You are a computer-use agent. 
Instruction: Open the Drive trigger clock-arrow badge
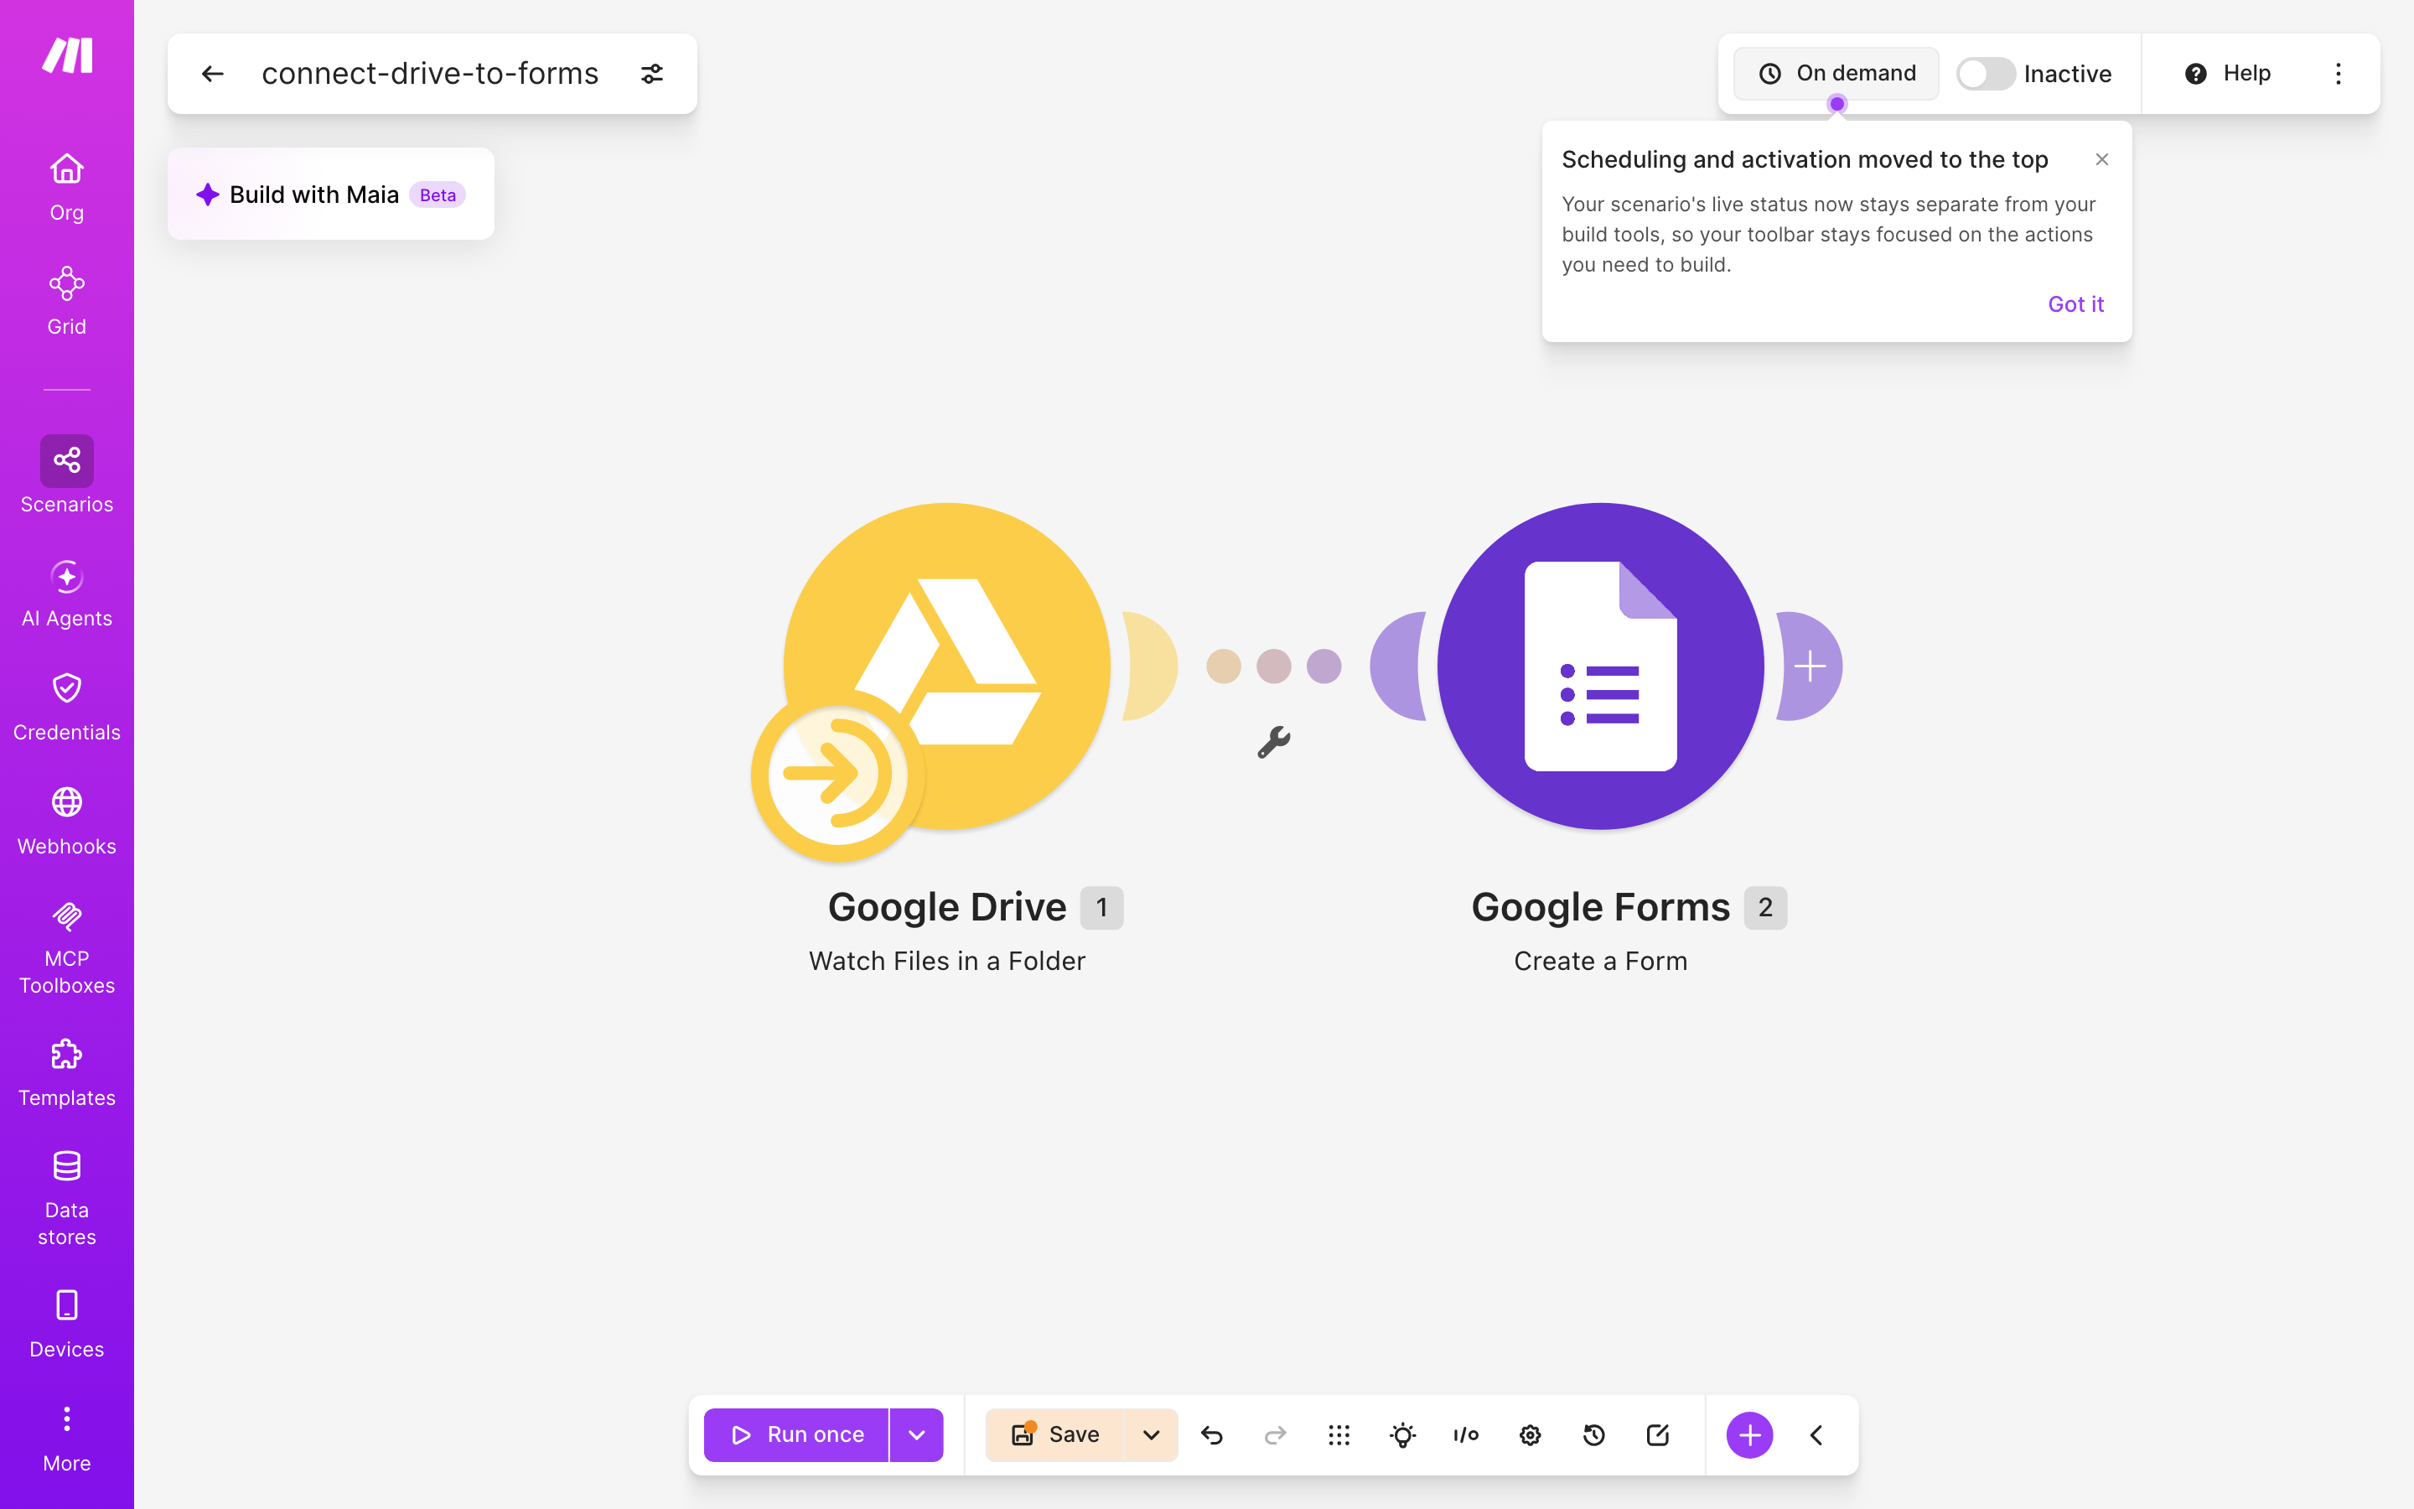(x=838, y=775)
